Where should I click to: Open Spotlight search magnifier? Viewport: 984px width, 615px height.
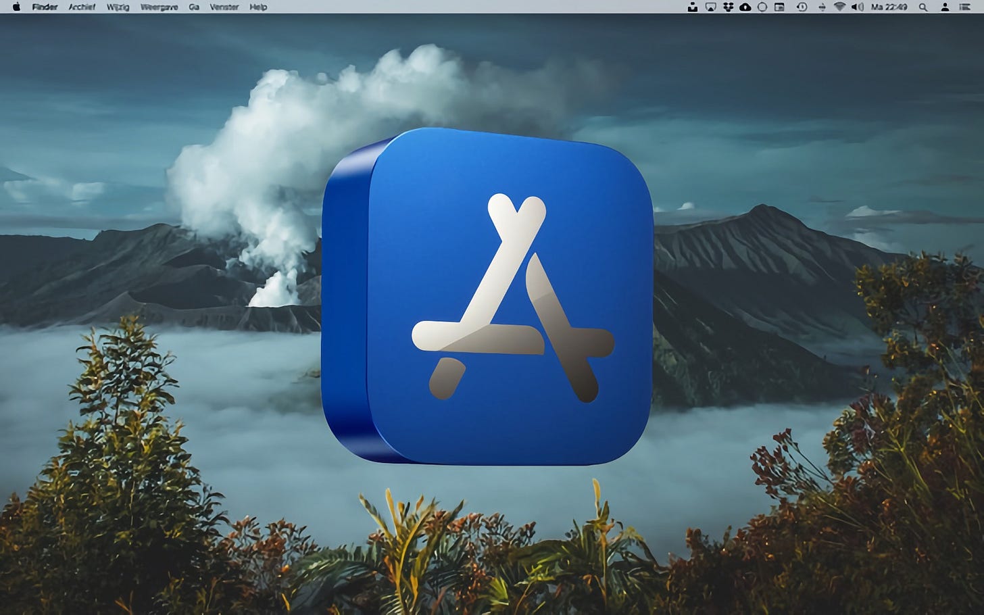pos(923,7)
